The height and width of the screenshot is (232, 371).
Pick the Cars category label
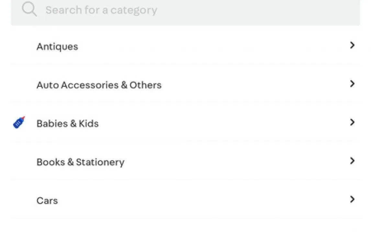tap(47, 201)
